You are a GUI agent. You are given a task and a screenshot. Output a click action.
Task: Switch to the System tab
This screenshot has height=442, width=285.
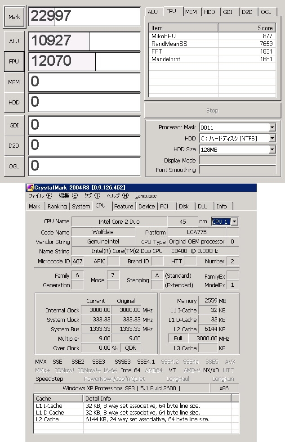(81, 206)
